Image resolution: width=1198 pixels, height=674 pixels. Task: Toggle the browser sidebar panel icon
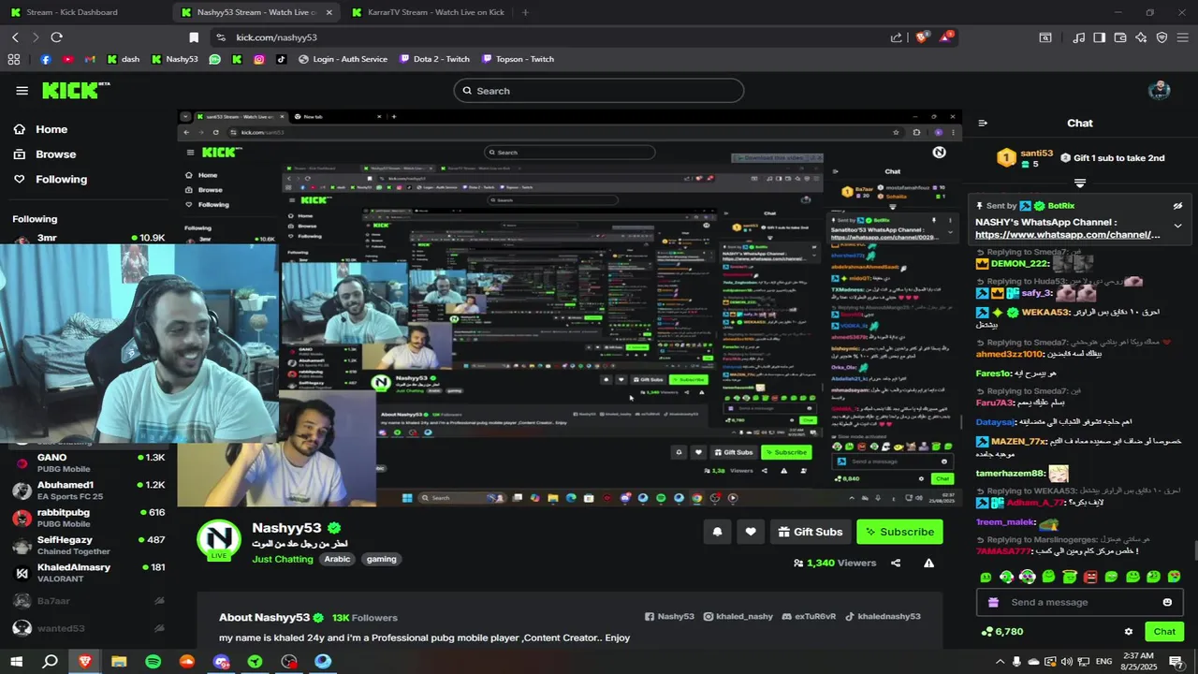(x=1100, y=37)
